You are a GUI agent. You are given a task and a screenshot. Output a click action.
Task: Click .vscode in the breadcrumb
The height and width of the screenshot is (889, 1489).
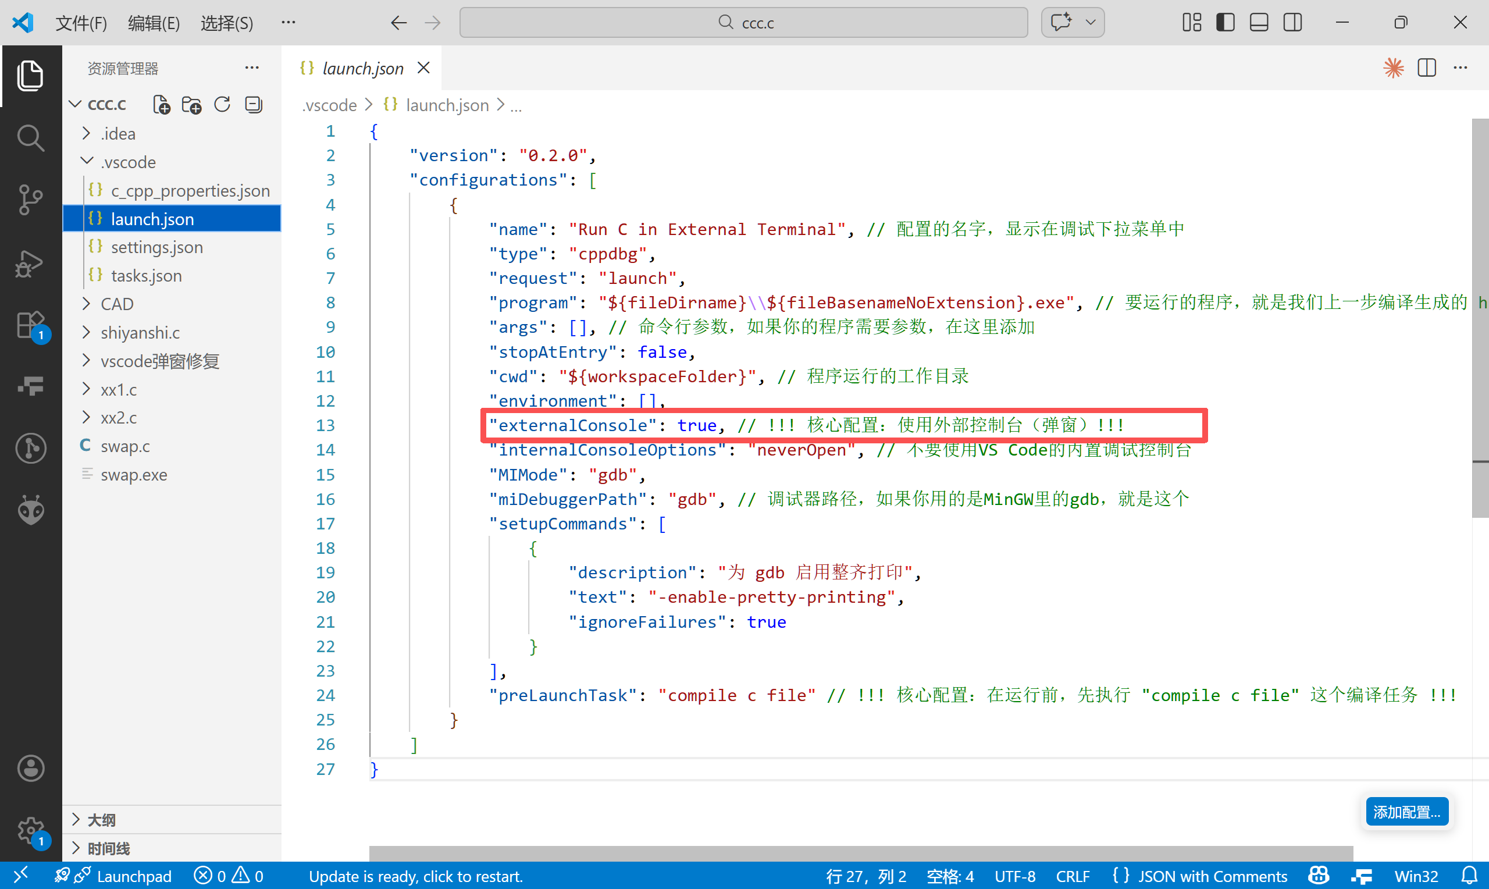coord(329,105)
